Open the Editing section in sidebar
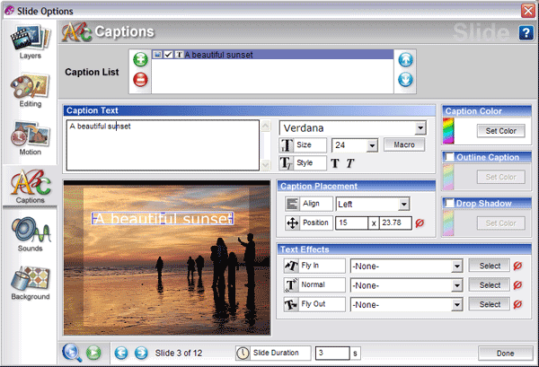Viewport: 539px width, 367px height. tap(30, 91)
